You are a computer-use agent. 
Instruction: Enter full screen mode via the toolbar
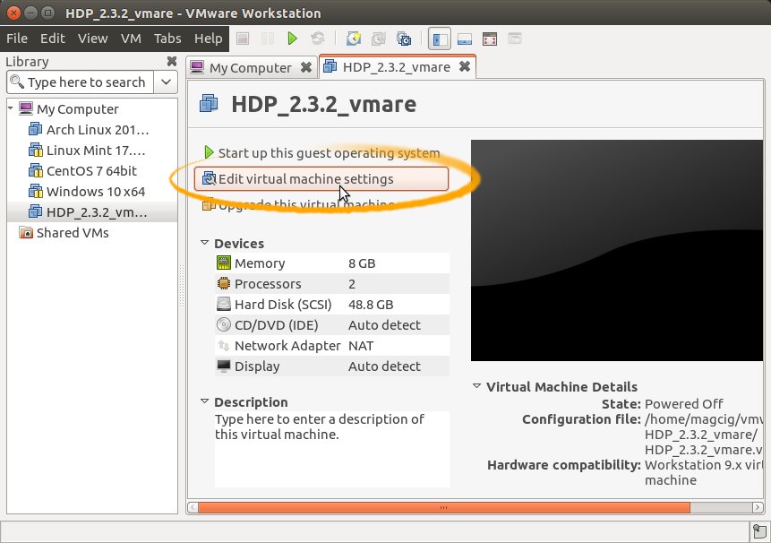pyautogui.click(x=490, y=39)
